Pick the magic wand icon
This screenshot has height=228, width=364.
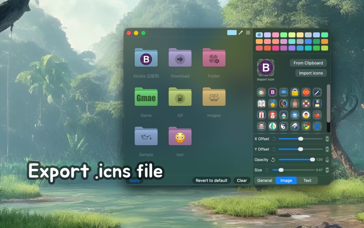click(317, 93)
